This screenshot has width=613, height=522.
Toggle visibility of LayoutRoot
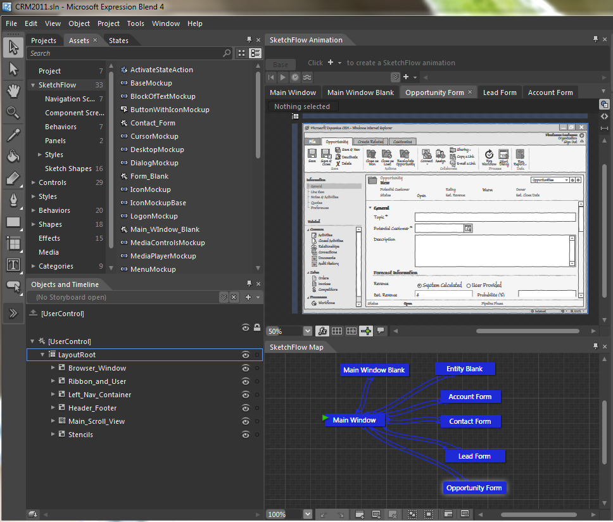[246, 355]
